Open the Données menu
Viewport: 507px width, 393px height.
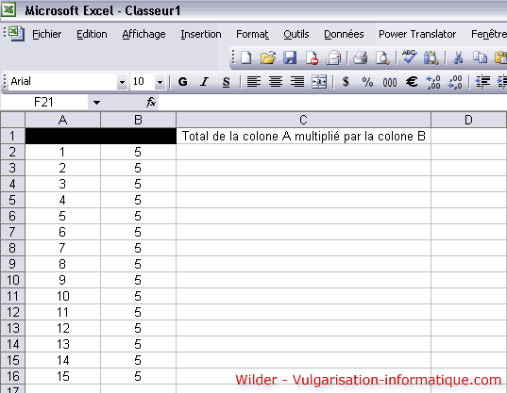coord(344,34)
